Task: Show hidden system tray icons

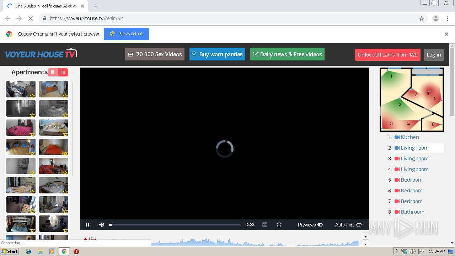Action: (x=396, y=251)
